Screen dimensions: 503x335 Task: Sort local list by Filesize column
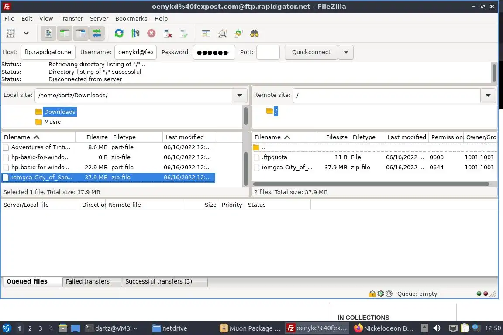93,137
